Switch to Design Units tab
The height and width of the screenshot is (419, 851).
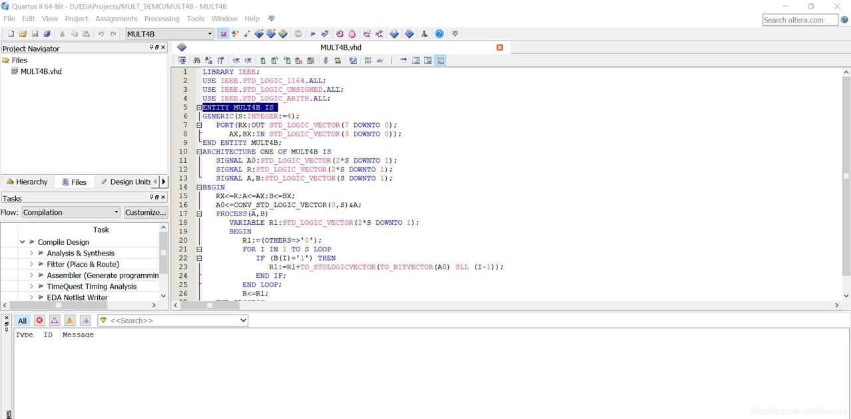(125, 182)
